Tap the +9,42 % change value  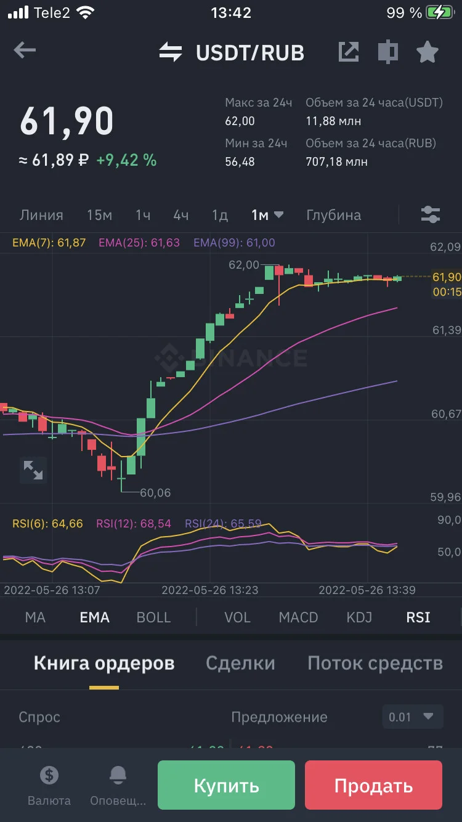(126, 161)
